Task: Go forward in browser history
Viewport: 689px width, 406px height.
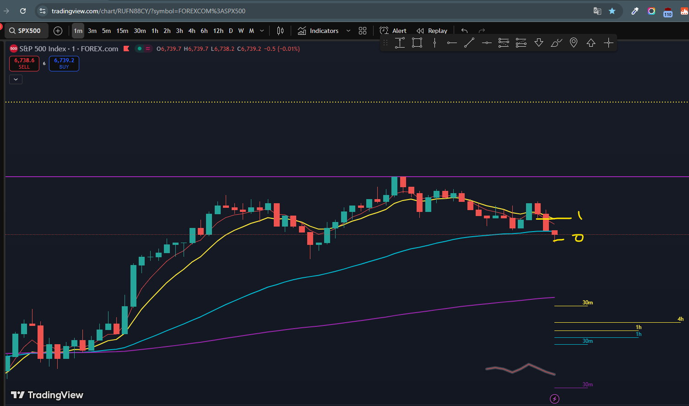Action: click(6, 11)
